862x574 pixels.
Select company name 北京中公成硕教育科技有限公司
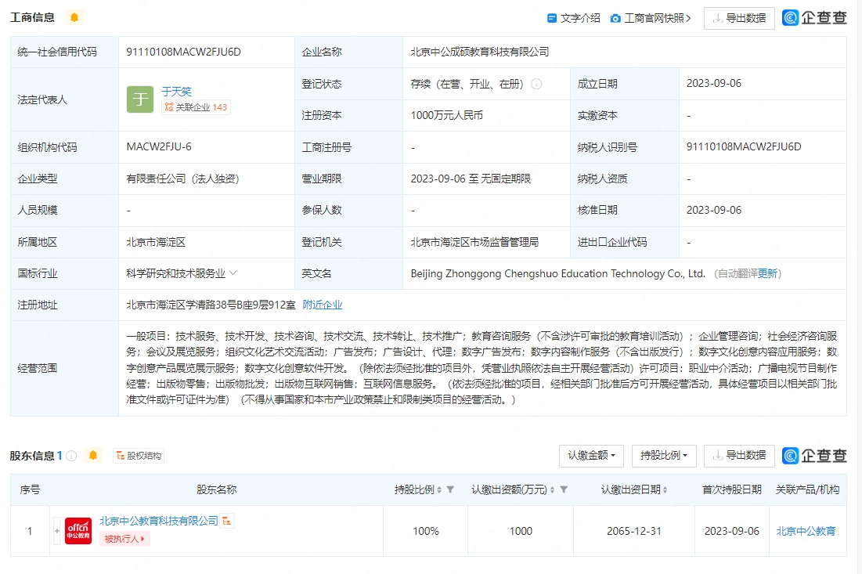(479, 52)
